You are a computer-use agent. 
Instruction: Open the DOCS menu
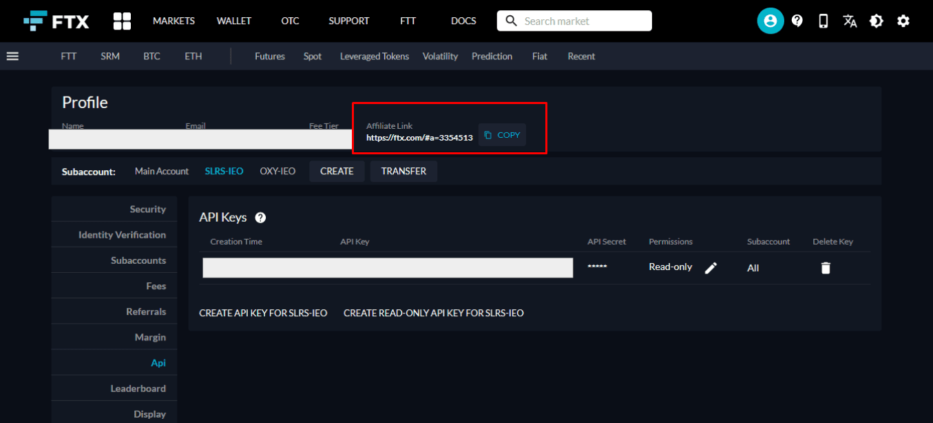coord(463,21)
